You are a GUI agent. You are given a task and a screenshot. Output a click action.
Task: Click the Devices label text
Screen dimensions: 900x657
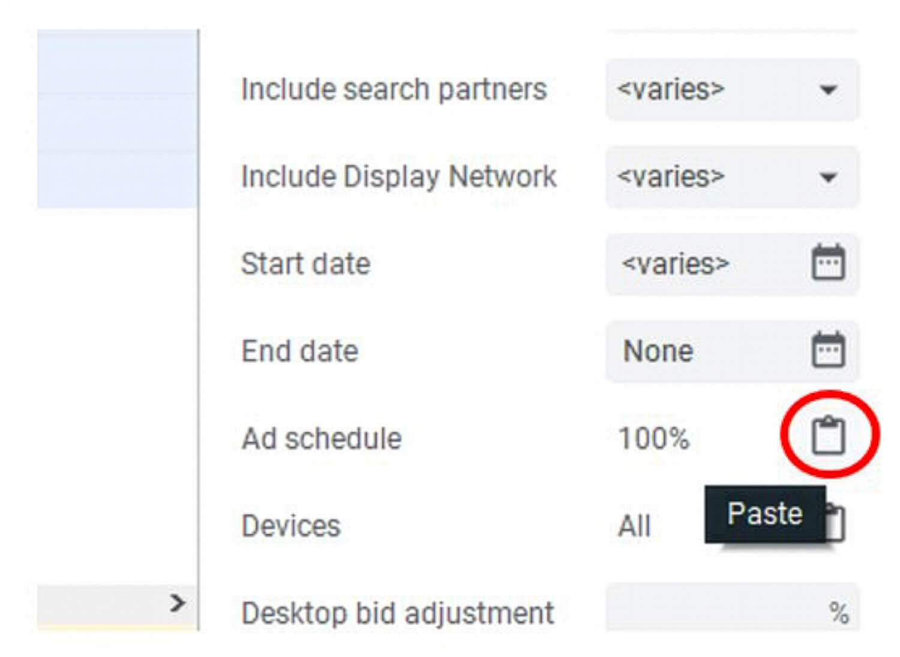click(291, 526)
